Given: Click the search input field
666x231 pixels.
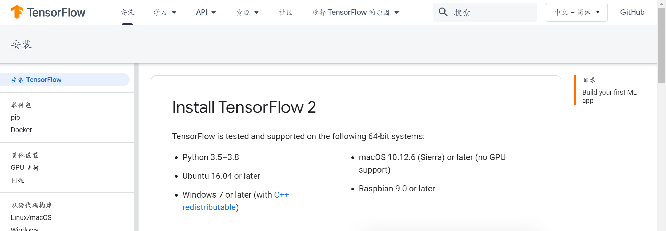Looking at the screenshot, I should [487, 12].
